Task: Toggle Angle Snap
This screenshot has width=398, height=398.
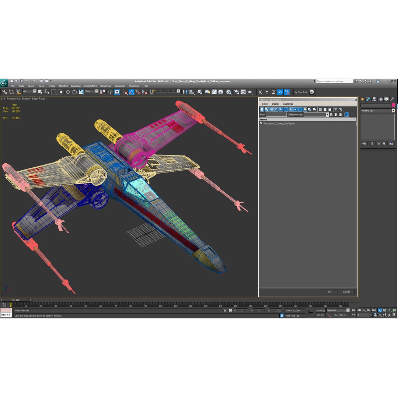Action: [x=131, y=92]
